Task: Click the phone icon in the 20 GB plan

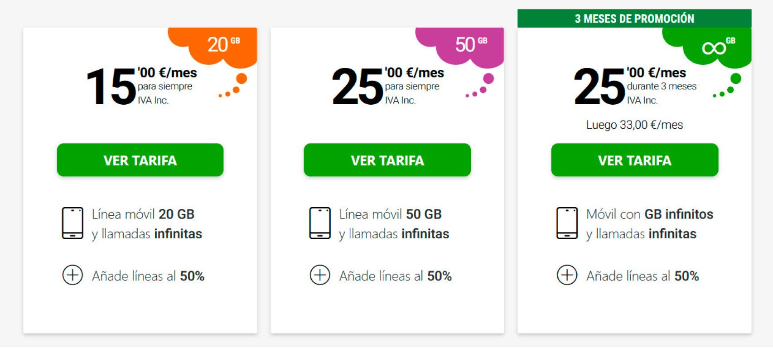Action: click(72, 223)
